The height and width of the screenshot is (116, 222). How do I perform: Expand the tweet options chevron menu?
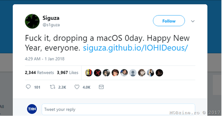point(193,21)
